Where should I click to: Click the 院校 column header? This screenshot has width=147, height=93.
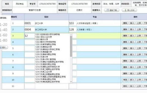(46, 17)
